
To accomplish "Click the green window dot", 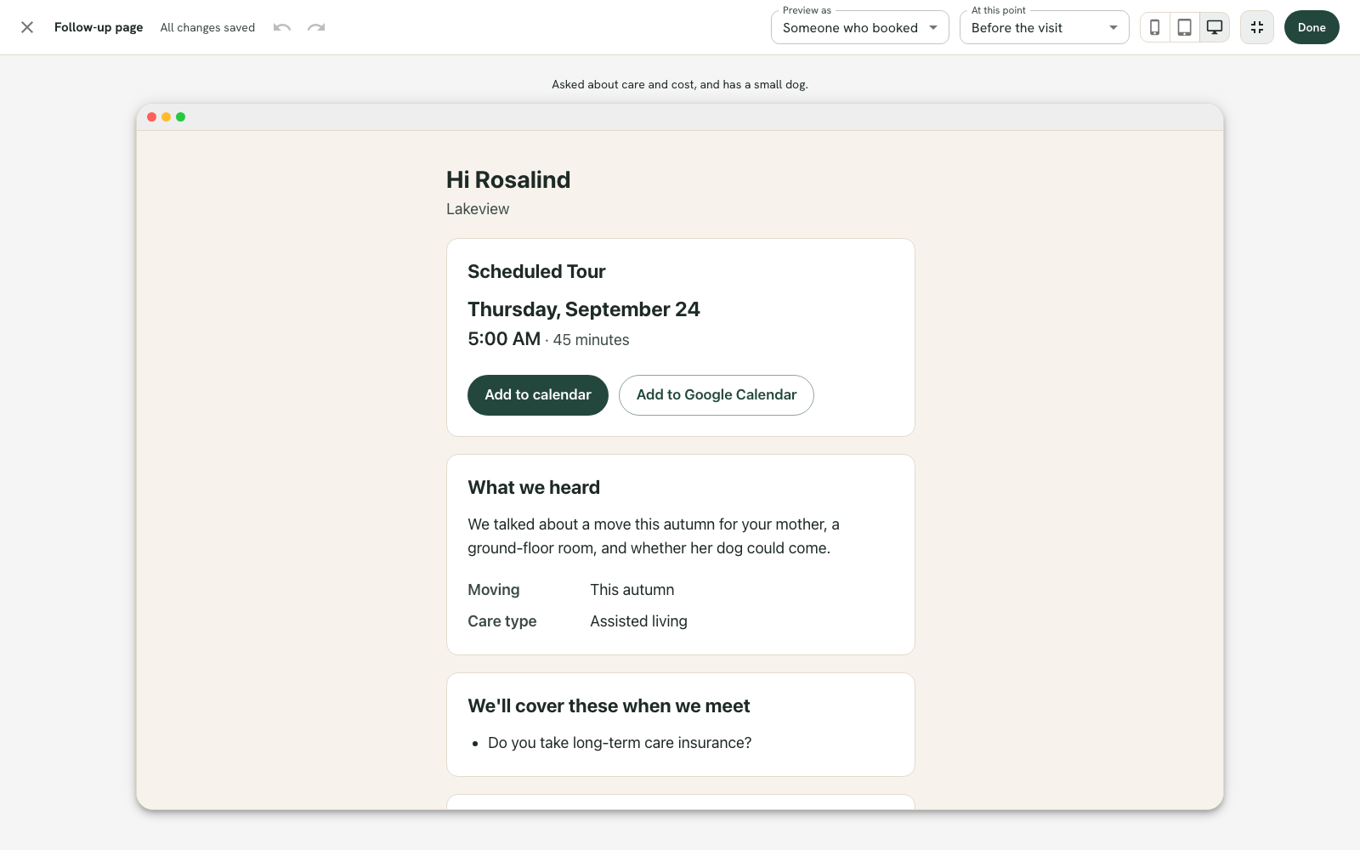I will (181, 117).
